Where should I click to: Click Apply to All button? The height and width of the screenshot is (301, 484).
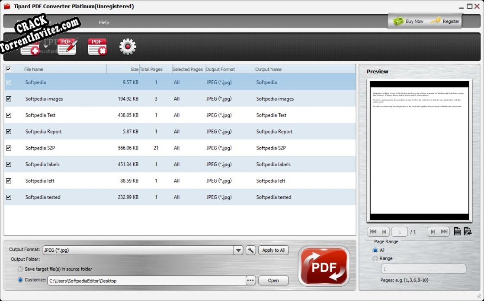pyautogui.click(x=273, y=250)
